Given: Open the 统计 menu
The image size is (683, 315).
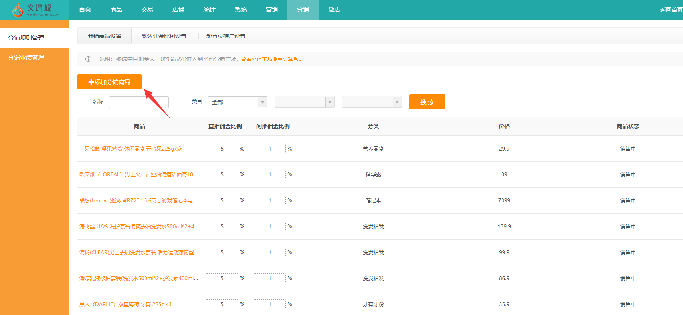Looking at the screenshot, I should pyautogui.click(x=210, y=10).
